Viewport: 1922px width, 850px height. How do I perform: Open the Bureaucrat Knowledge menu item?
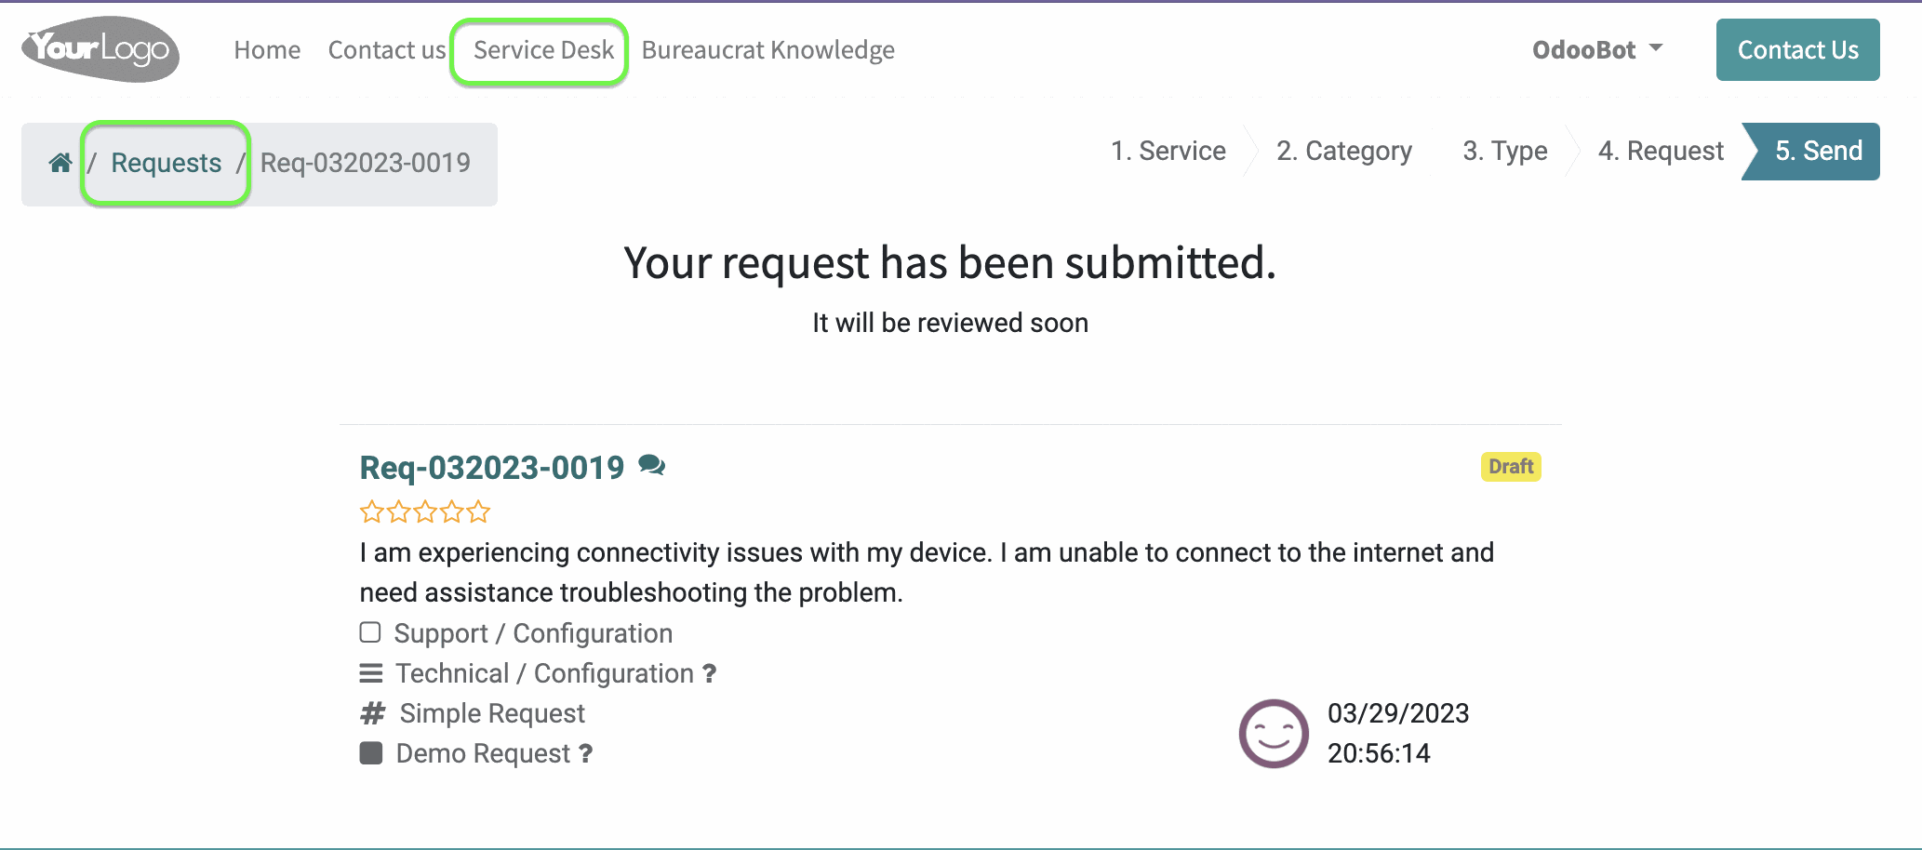click(768, 50)
